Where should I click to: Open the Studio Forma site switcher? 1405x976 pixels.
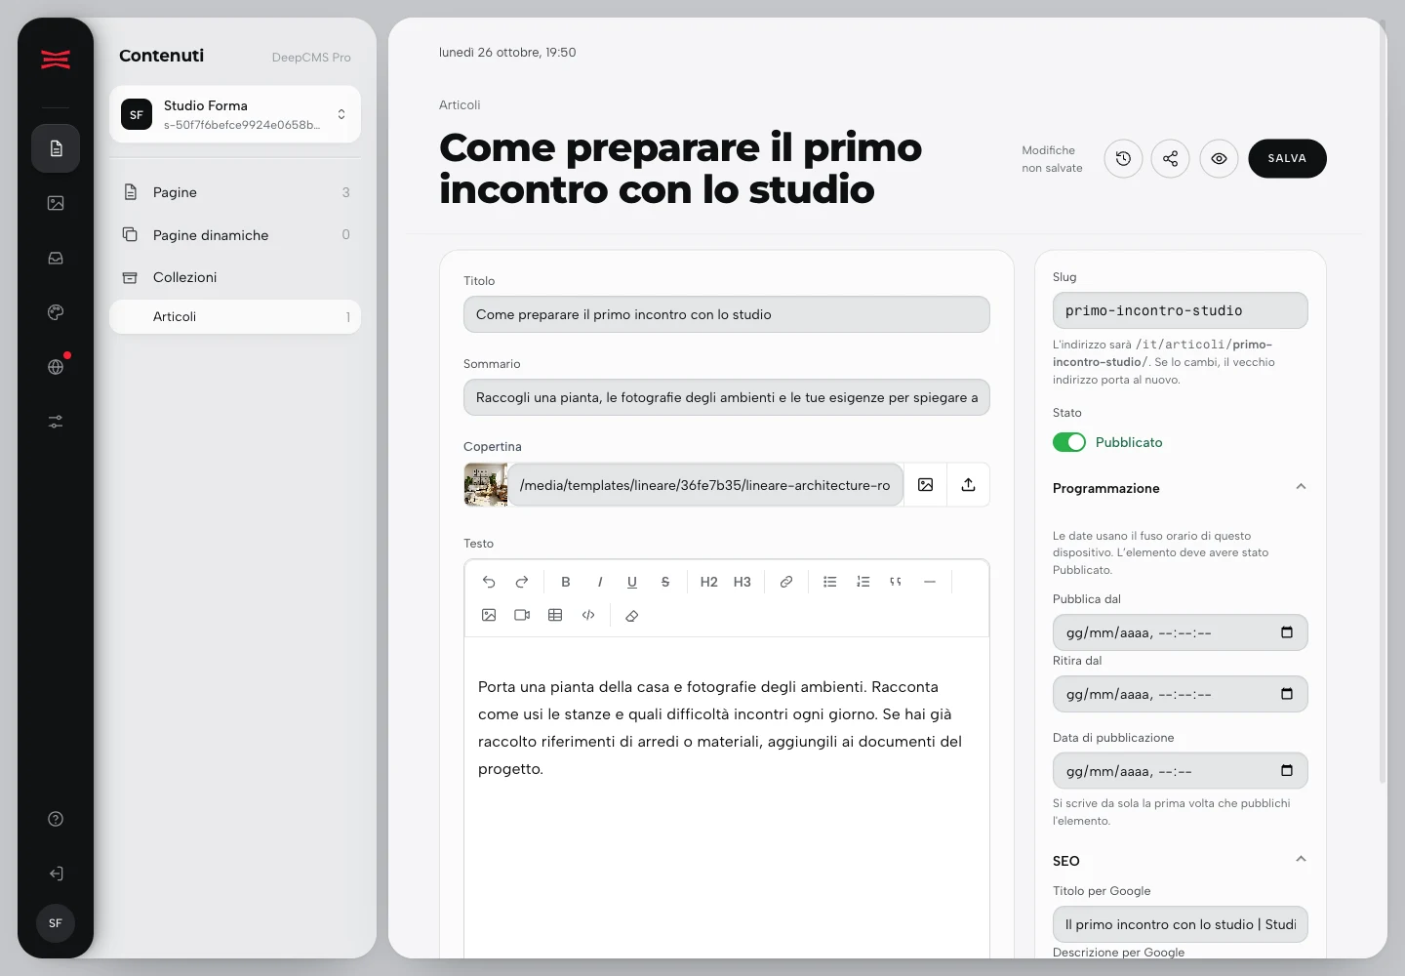click(x=235, y=114)
